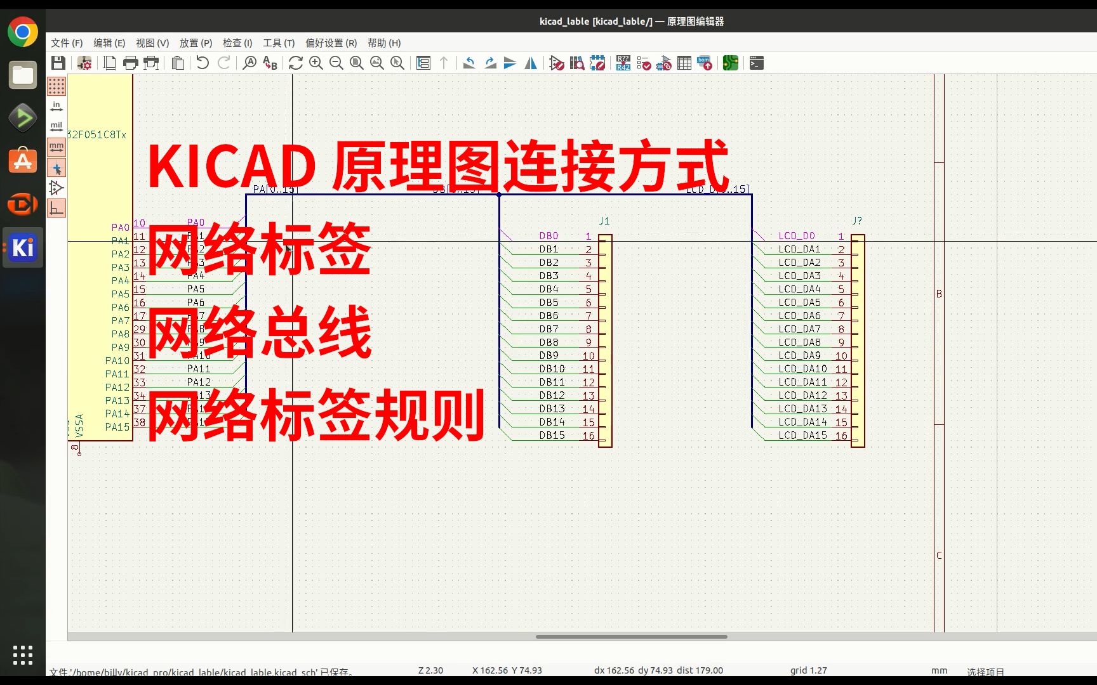Open the 放置 (Place) menu
This screenshot has width=1097, height=685.
[x=195, y=42]
